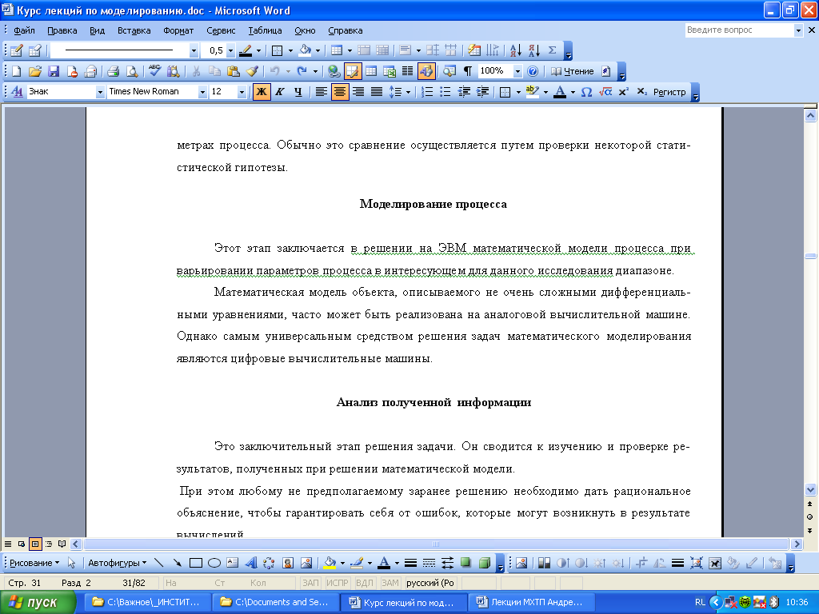Click the font color button with red underline
The height and width of the screenshot is (614, 819).
[x=560, y=92]
